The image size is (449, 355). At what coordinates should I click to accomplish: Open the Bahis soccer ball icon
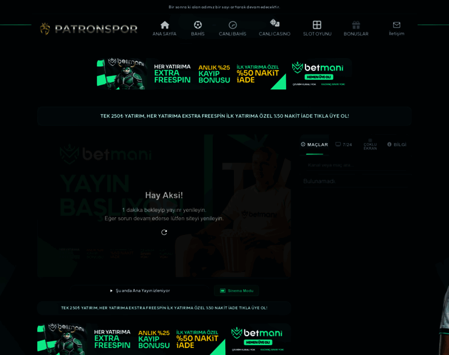click(197, 25)
